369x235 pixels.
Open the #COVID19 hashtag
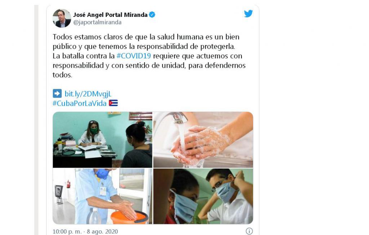click(x=134, y=56)
